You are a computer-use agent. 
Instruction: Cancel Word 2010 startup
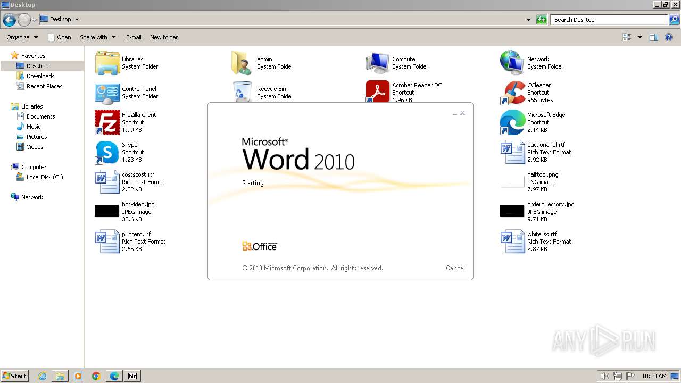[455, 268]
